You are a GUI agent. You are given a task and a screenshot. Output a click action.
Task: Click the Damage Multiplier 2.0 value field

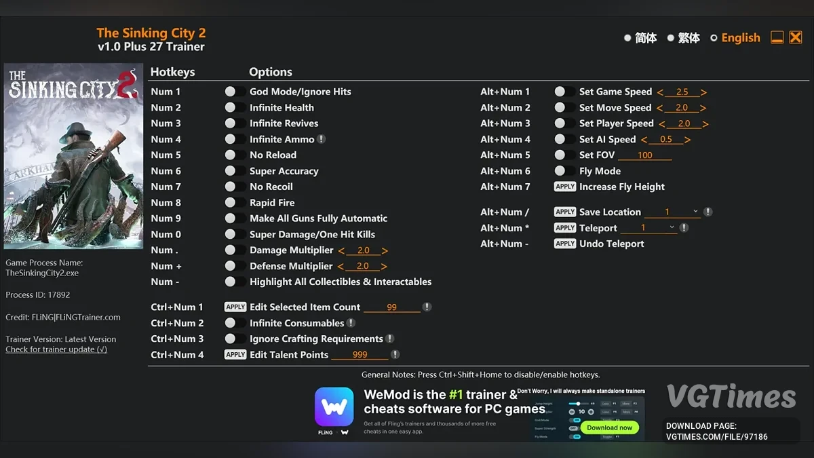[363, 250]
